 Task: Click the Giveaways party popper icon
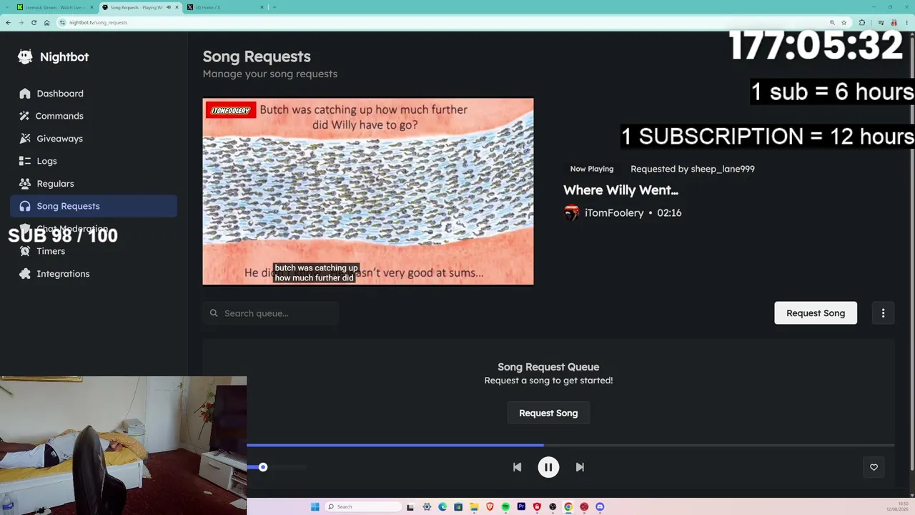click(x=25, y=139)
